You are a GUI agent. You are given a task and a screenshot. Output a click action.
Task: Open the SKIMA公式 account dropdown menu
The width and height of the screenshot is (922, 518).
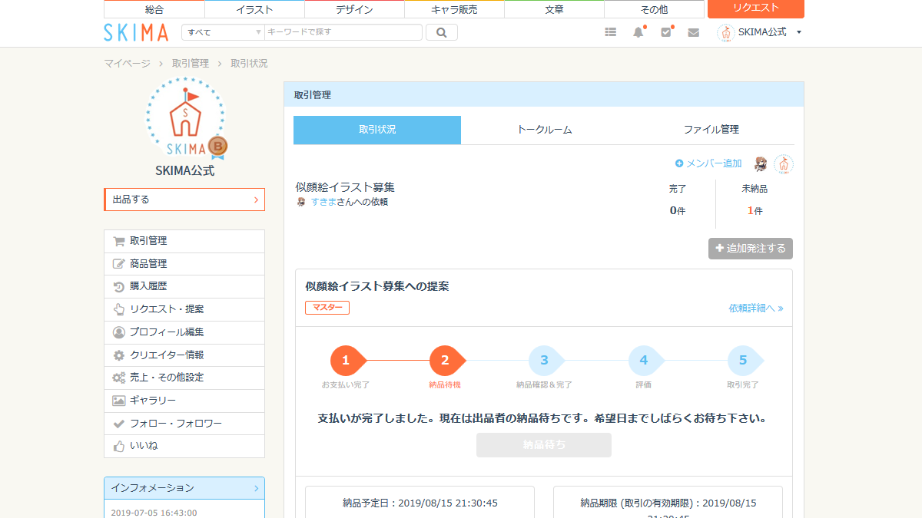tap(761, 32)
